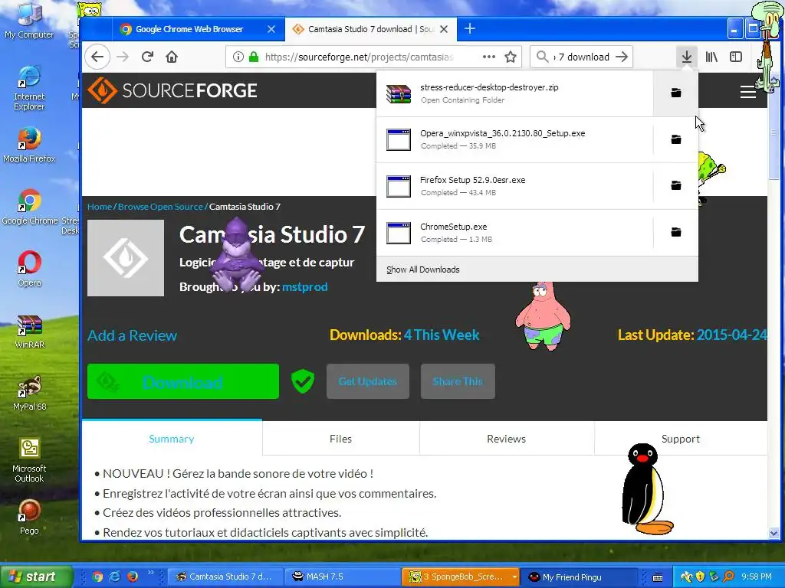Select Opera desktop icon
This screenshot has height=588, width=785.
tap(30, 269)
